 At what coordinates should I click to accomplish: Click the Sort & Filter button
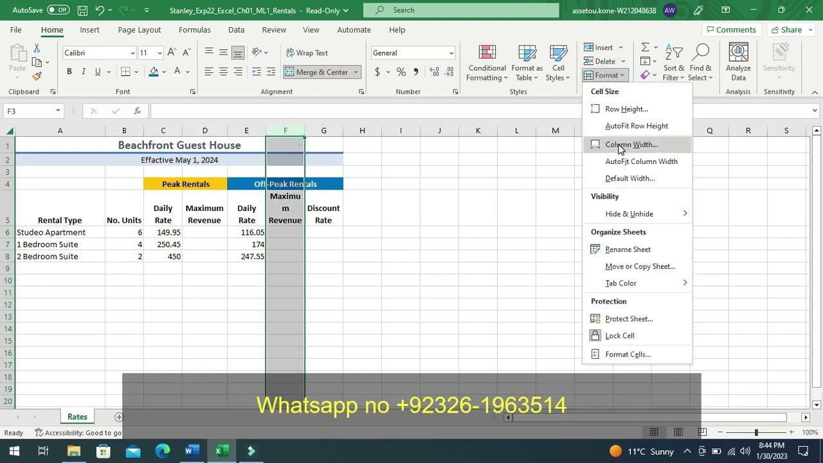[674, 63]
